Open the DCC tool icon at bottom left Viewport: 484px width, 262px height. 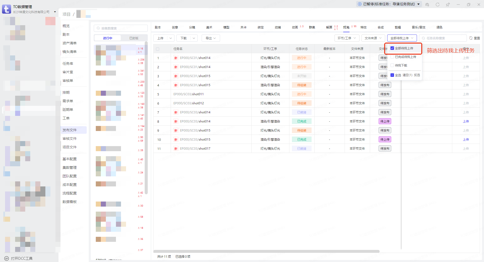coord(7,258)
